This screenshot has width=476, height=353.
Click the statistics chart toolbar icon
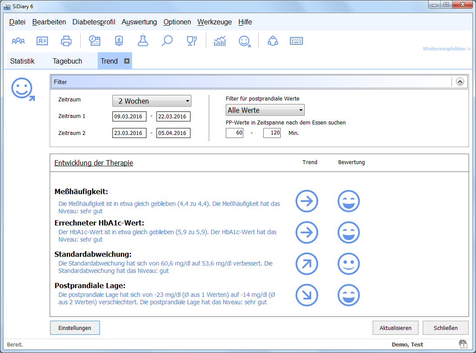point(220,41)
